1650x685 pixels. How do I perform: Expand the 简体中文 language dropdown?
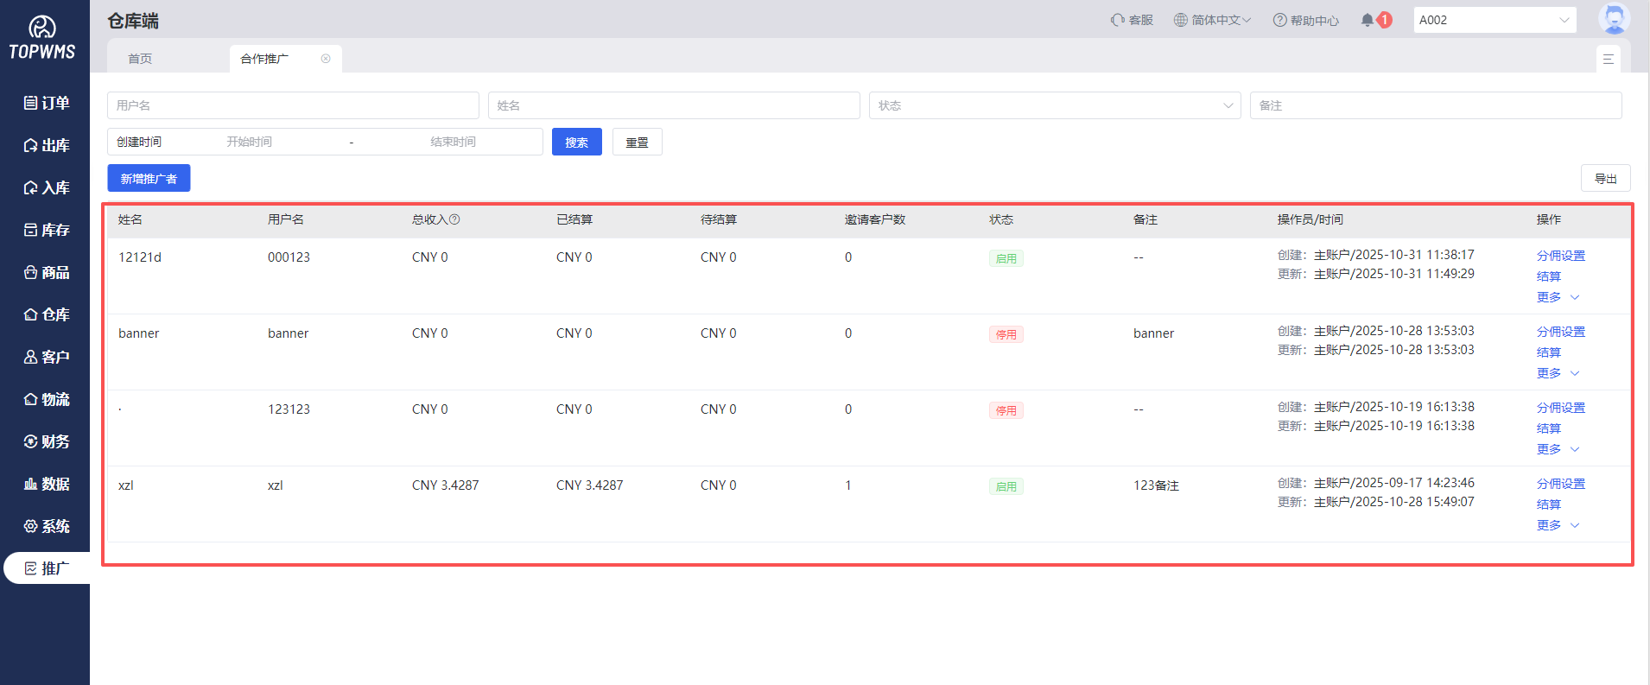coord(1212,20)
